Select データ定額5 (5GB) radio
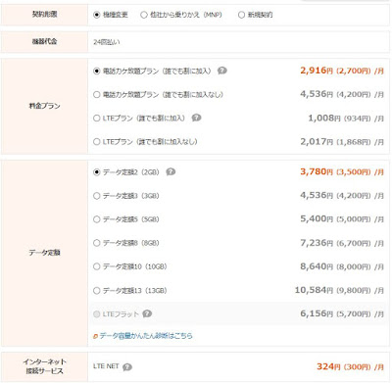Screen dimensions: 392x383 click(x=96, y=219)
